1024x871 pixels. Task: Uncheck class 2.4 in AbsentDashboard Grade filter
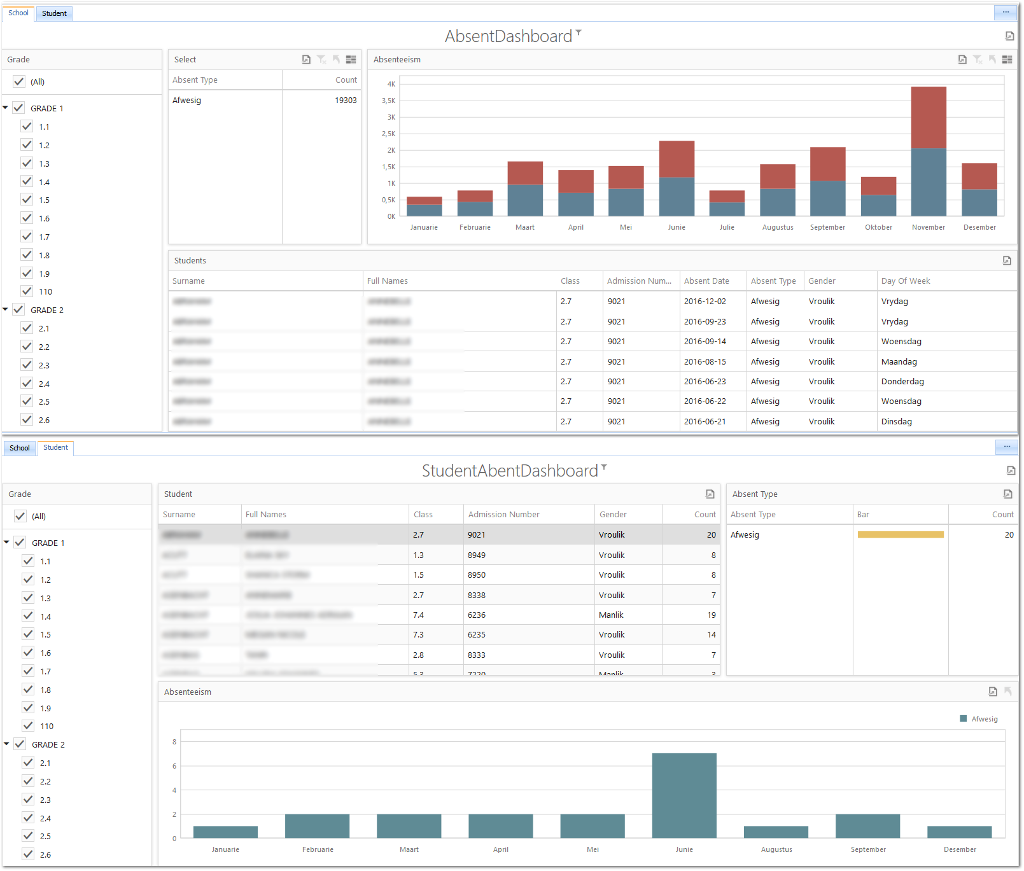point(27,384)
